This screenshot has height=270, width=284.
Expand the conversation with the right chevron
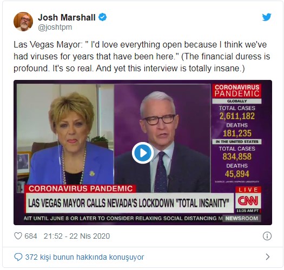click(267, 257)
